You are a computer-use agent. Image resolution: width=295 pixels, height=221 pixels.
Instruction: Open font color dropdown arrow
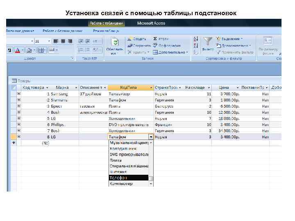(23, 50)
